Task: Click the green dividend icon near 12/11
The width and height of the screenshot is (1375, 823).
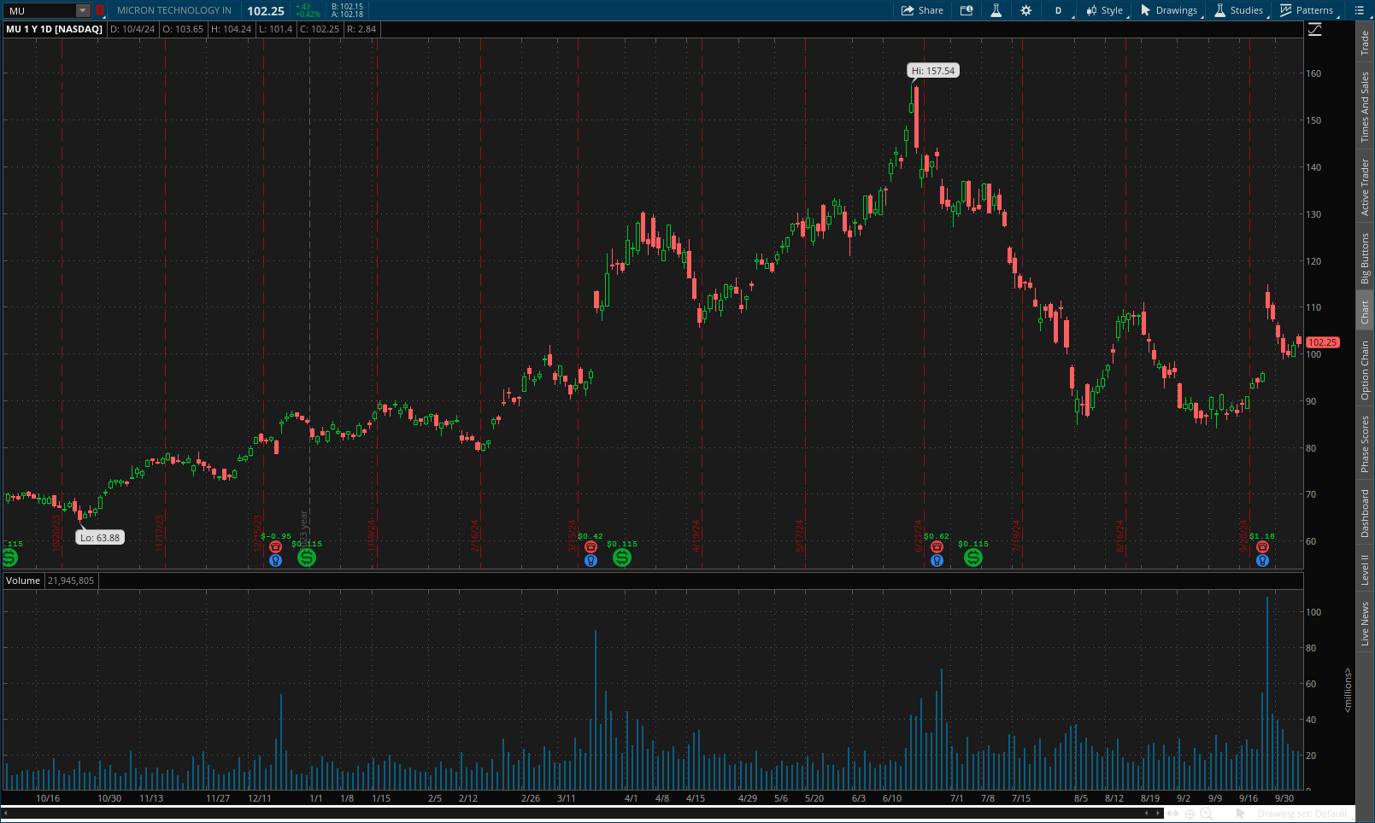Action: coord(307,557)
